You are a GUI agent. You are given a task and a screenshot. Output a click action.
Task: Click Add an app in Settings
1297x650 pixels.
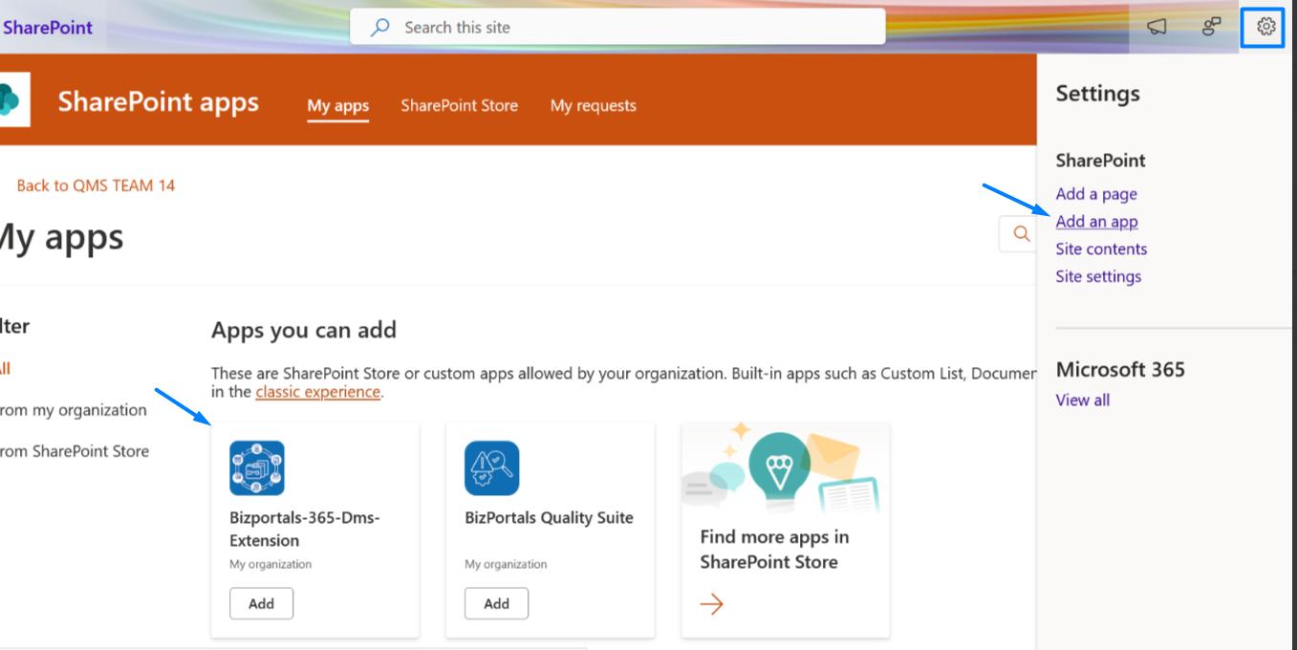point(1096,222)
